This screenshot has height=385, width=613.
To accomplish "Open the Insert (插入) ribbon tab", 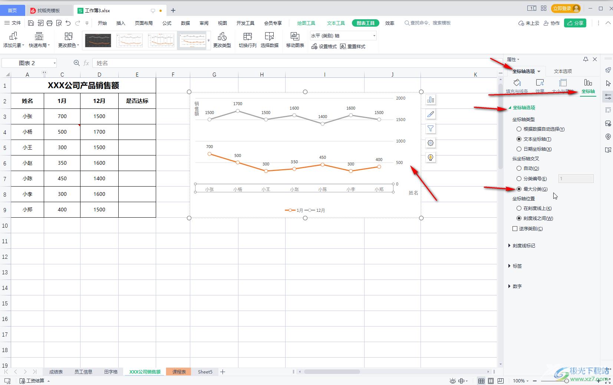I will click(x=121, y=23).
